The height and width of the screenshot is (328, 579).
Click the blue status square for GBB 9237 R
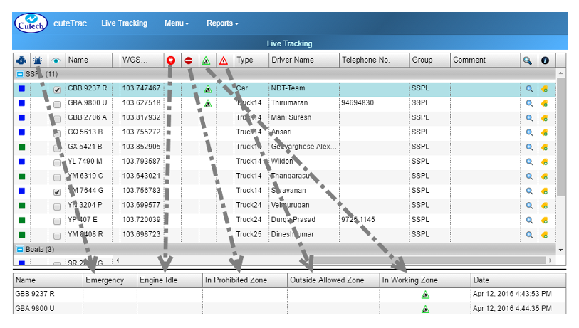point(21,89)
